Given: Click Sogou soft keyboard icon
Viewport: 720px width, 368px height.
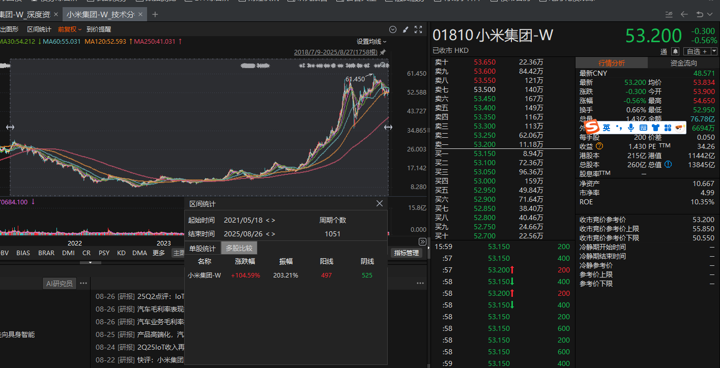Looking at the screenshot, I should pyautogui.click(x=643, y=128).
